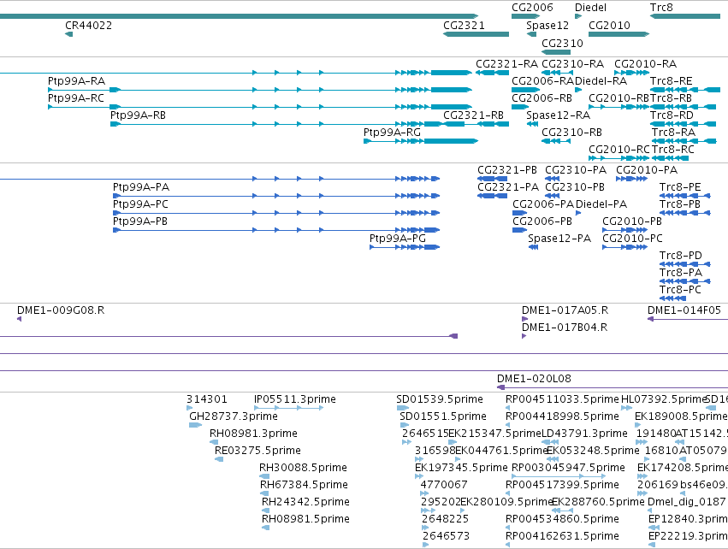728x549 pixels.
Task: Click EST RH30088.5prime
Action: point(303,468)
